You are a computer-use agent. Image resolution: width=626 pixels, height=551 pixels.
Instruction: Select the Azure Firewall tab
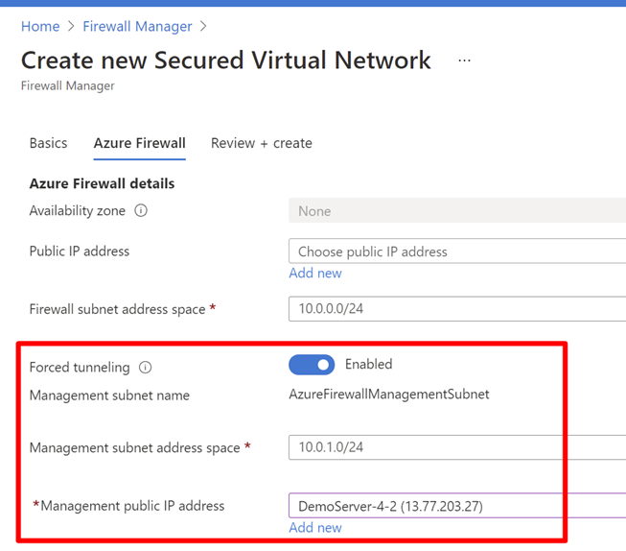click(x=139, y=143)
